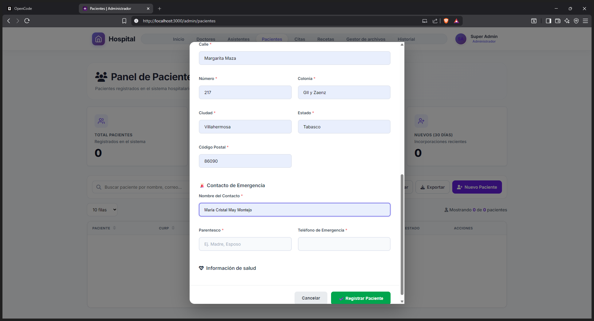Click the heart icon beside Información de salud
This screenshot has height=321, width=594.
click(x=201, y=268)
